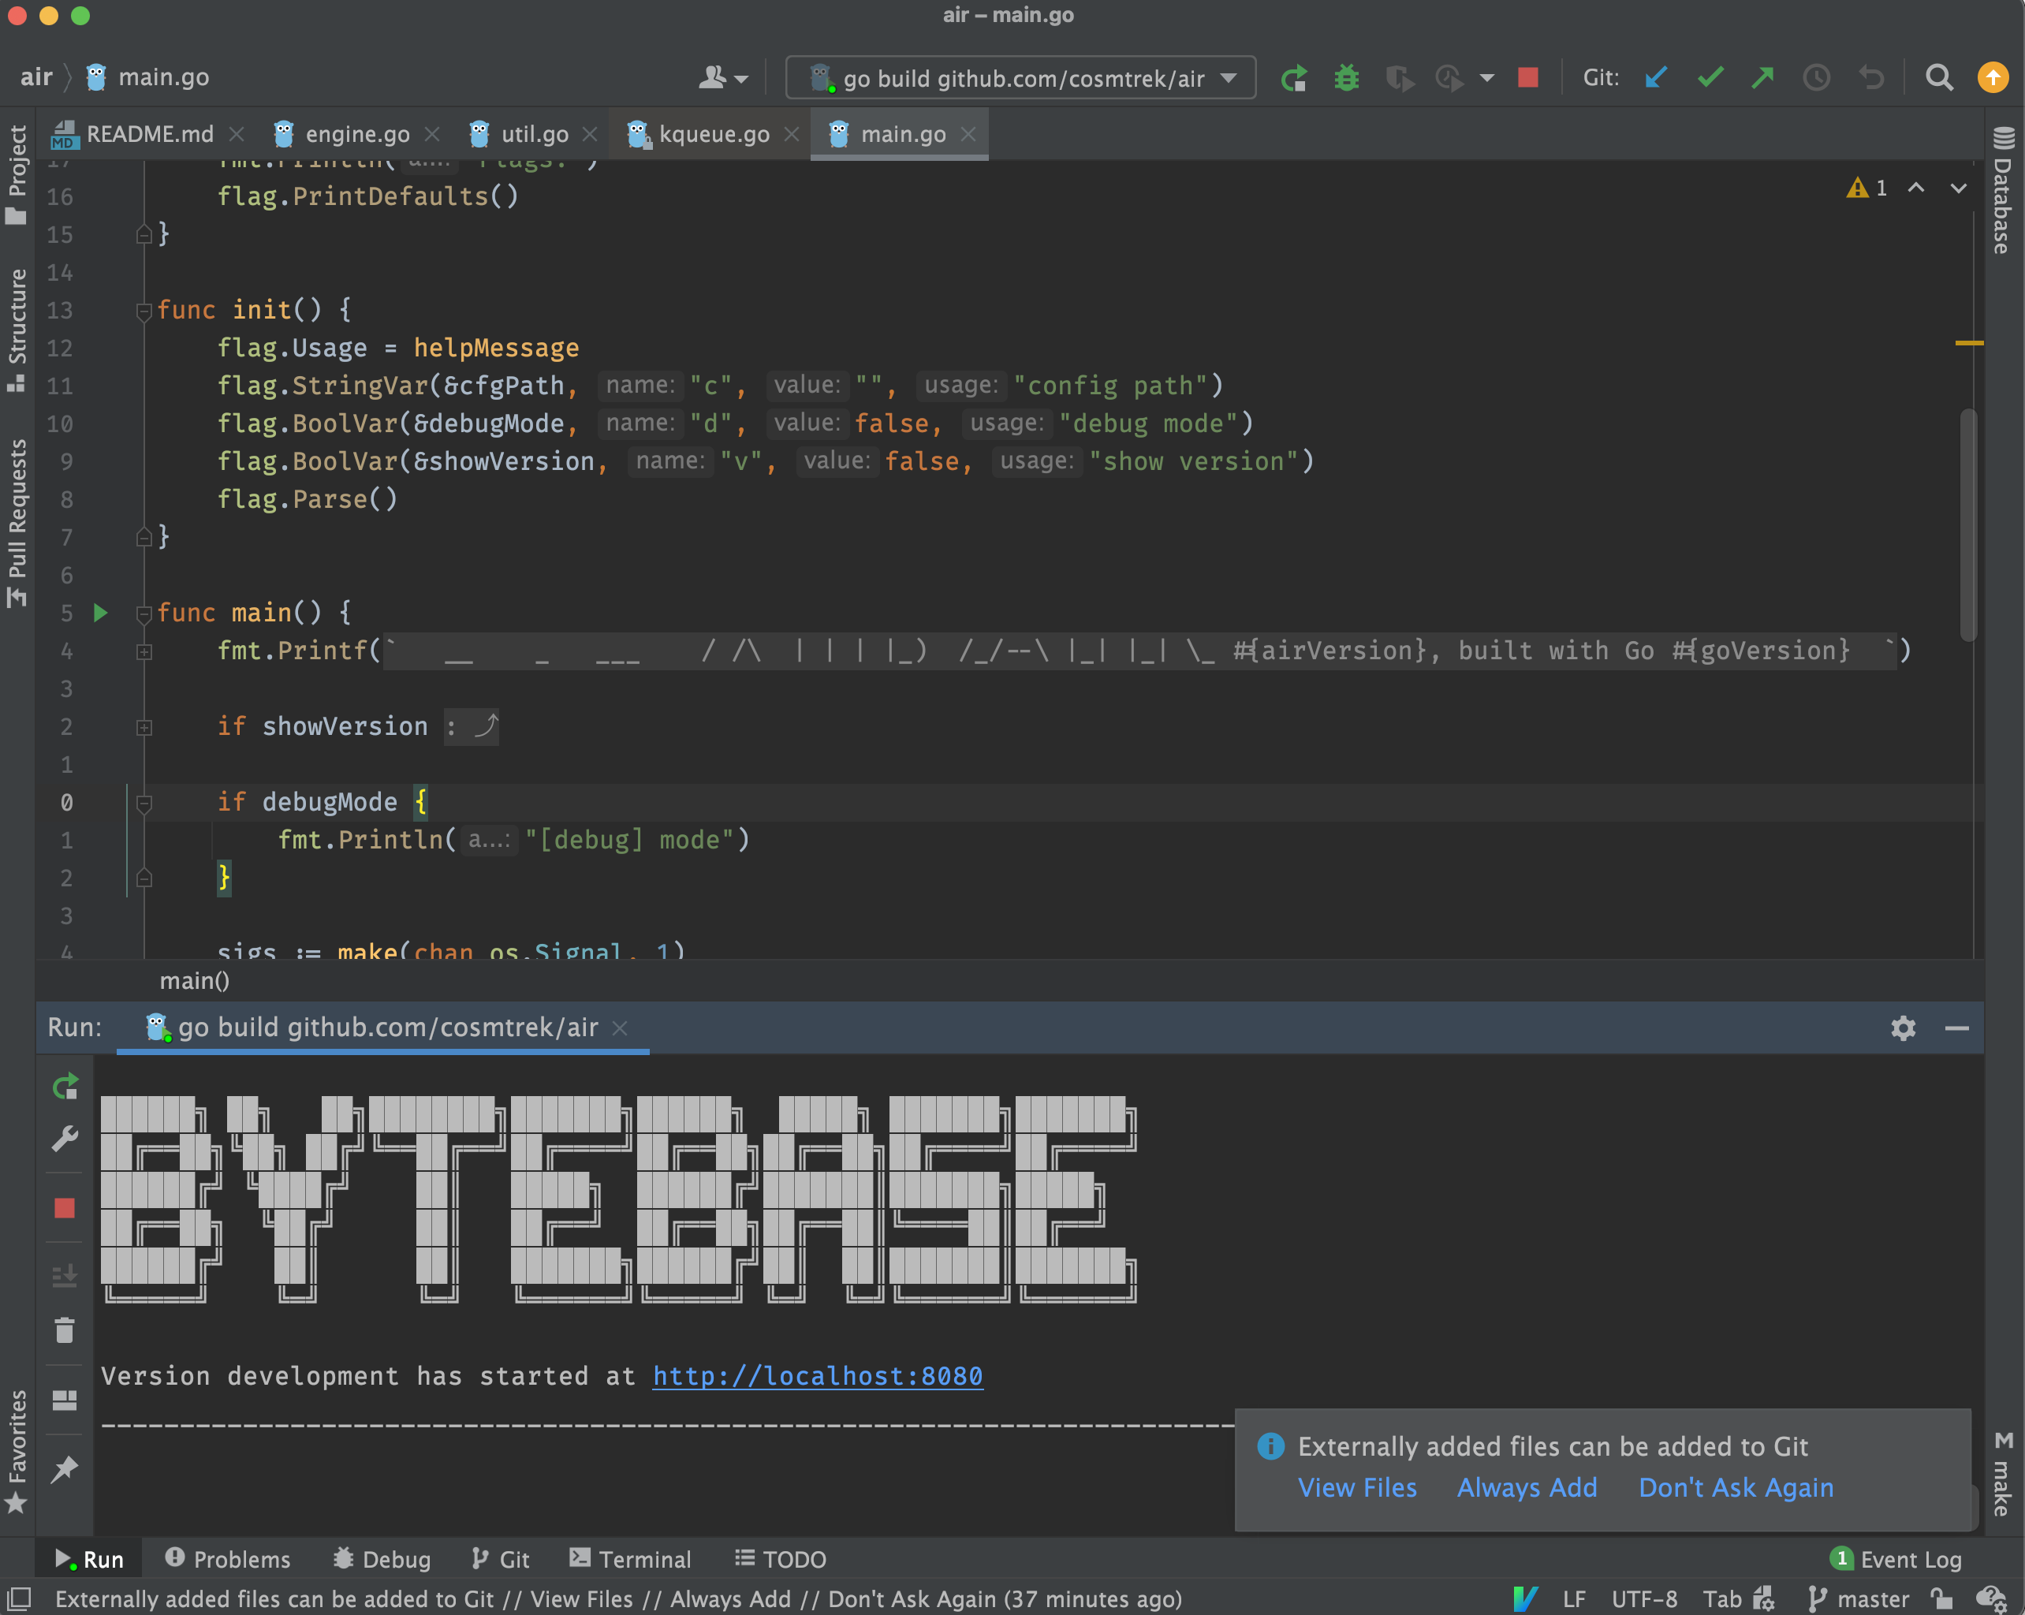Commit changes with the green Git checkmark
This screenshot has height=1615, width=2025.
click(x=1710, y=78)
